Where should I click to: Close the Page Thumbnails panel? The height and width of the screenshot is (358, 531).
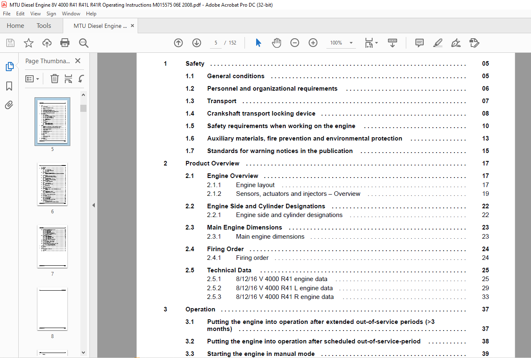pyautogui.click(x=78, y=61)
